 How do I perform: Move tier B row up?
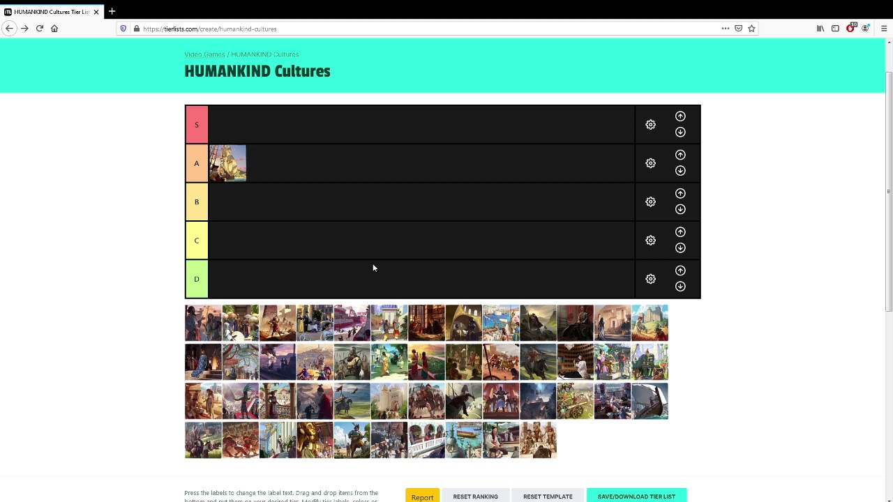point(680,193)
